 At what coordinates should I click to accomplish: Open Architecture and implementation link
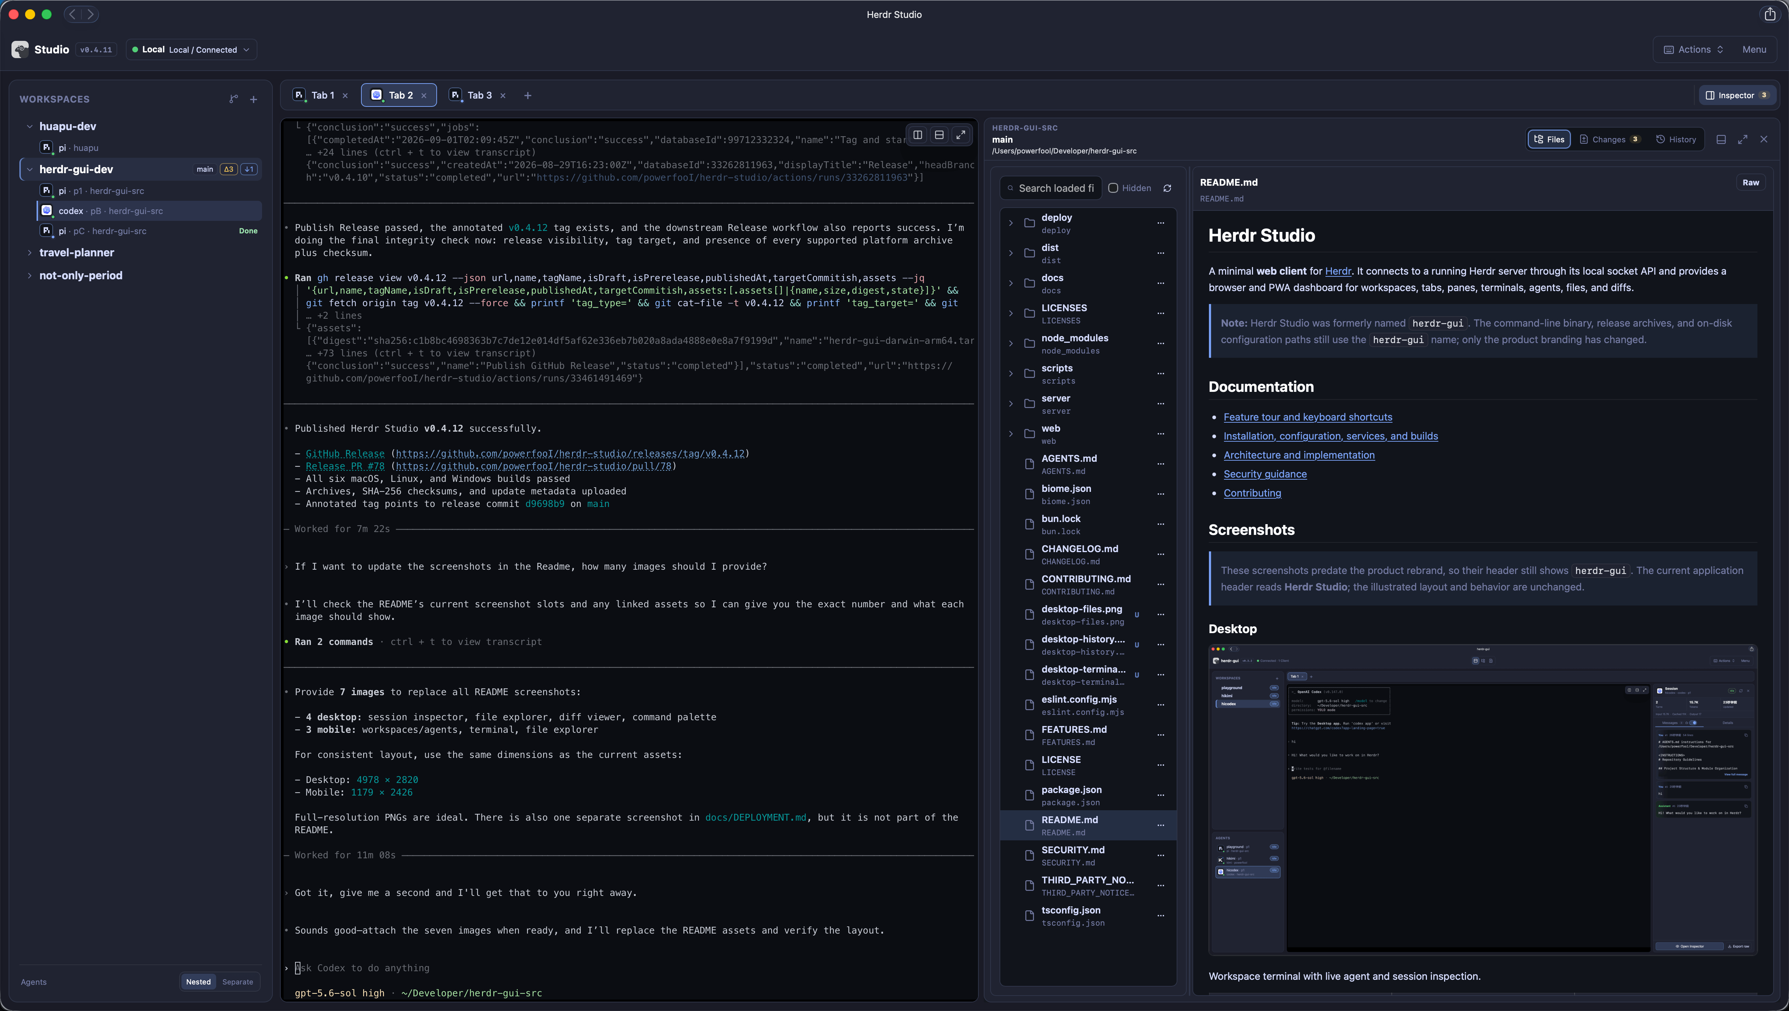click(x=1299, y=455)
